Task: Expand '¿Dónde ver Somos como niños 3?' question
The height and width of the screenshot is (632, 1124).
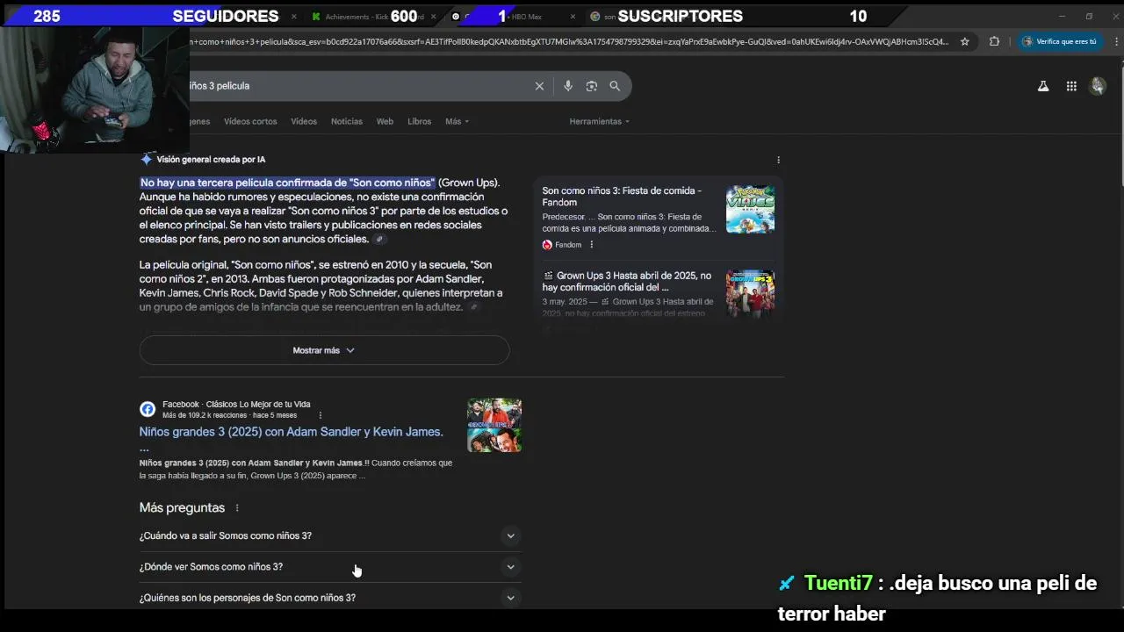Action: [330, 567]
